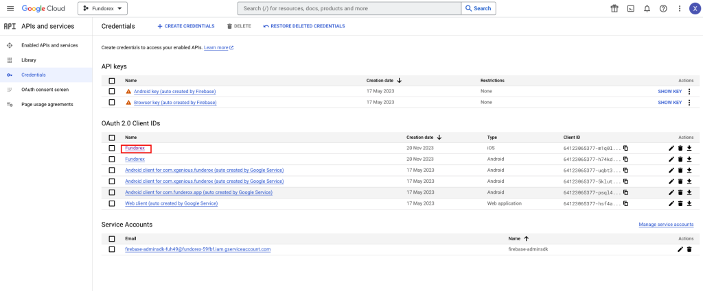This screenshot has width=703, height=291.
Task: Open the gift free trial icon
Action: coord(614,8)
